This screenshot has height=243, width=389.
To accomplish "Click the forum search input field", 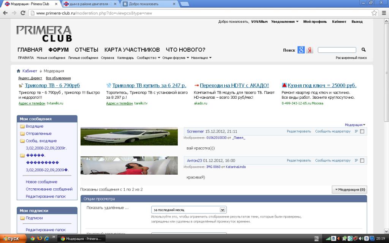I will (337, 50).
